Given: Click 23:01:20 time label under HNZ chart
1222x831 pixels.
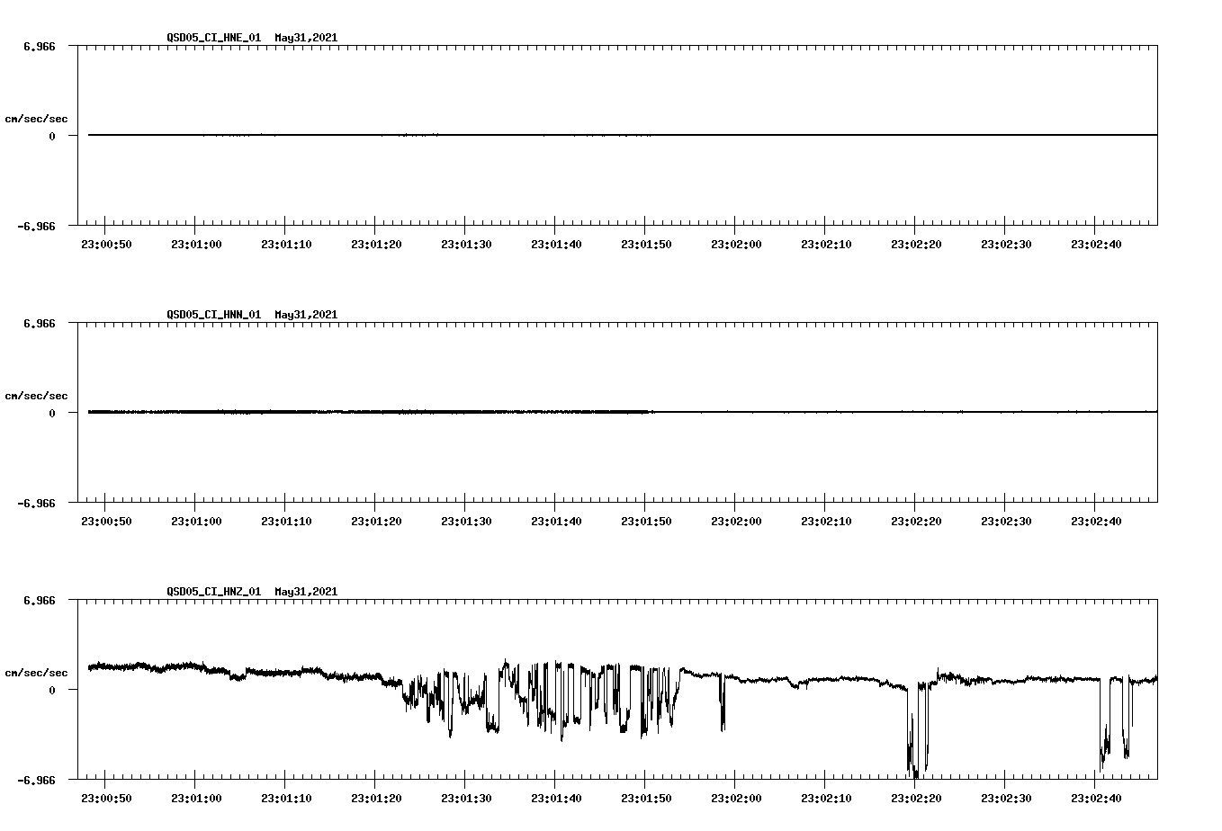Looking at the screenshot, I should coord(376,799).
